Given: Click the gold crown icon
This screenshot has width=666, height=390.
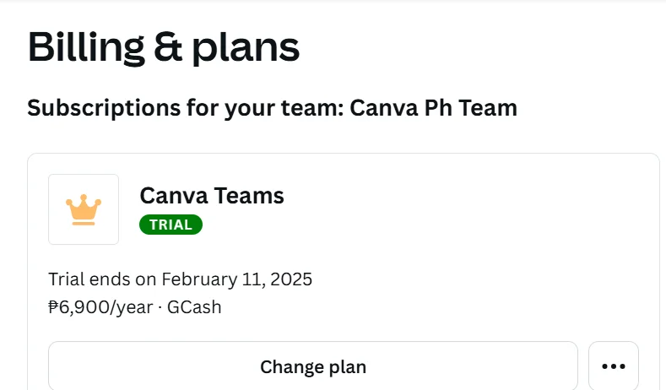Looking at the screenshot, I should click(x=84, y=210).
